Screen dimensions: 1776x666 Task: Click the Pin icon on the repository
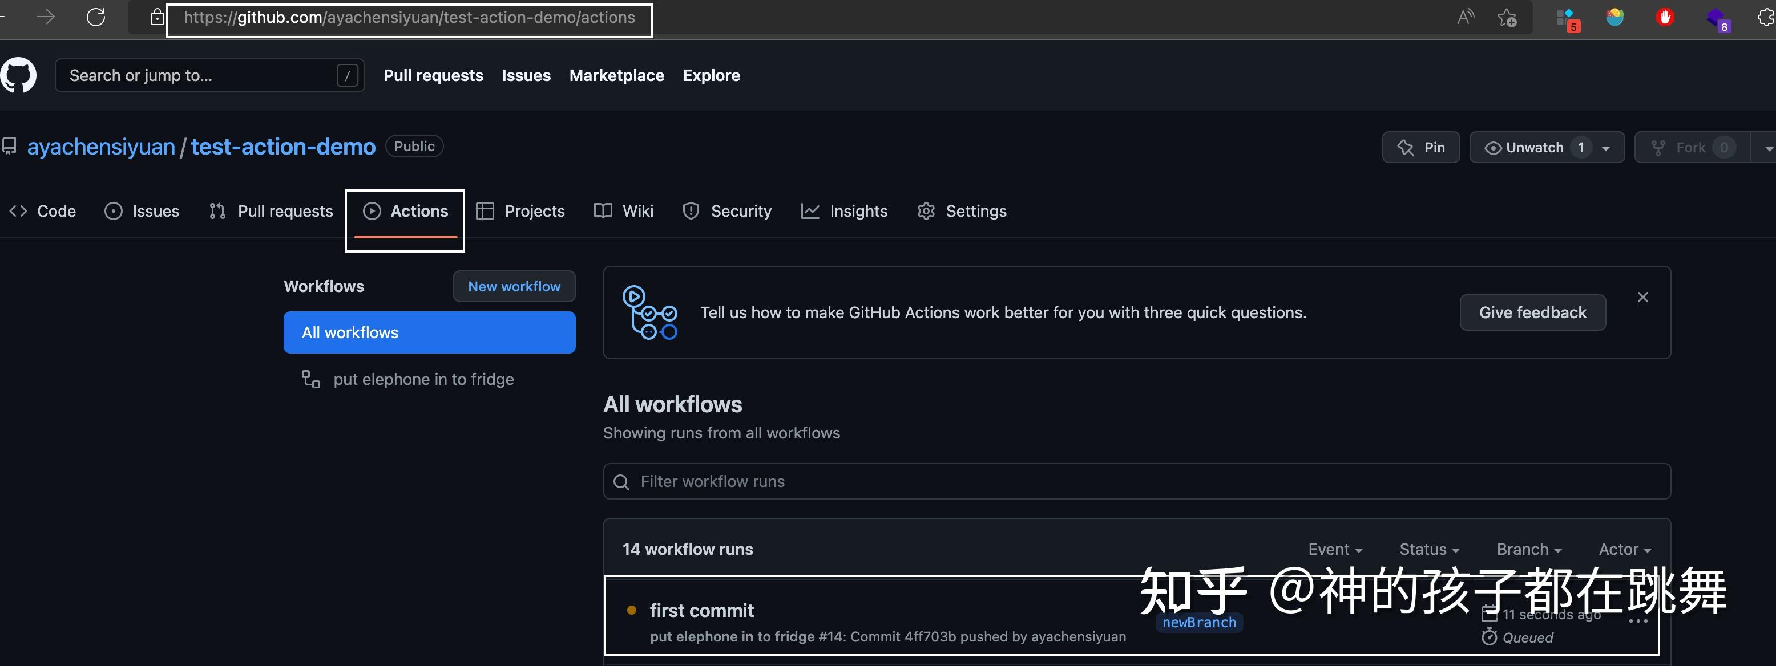(x=1406, y=147)
